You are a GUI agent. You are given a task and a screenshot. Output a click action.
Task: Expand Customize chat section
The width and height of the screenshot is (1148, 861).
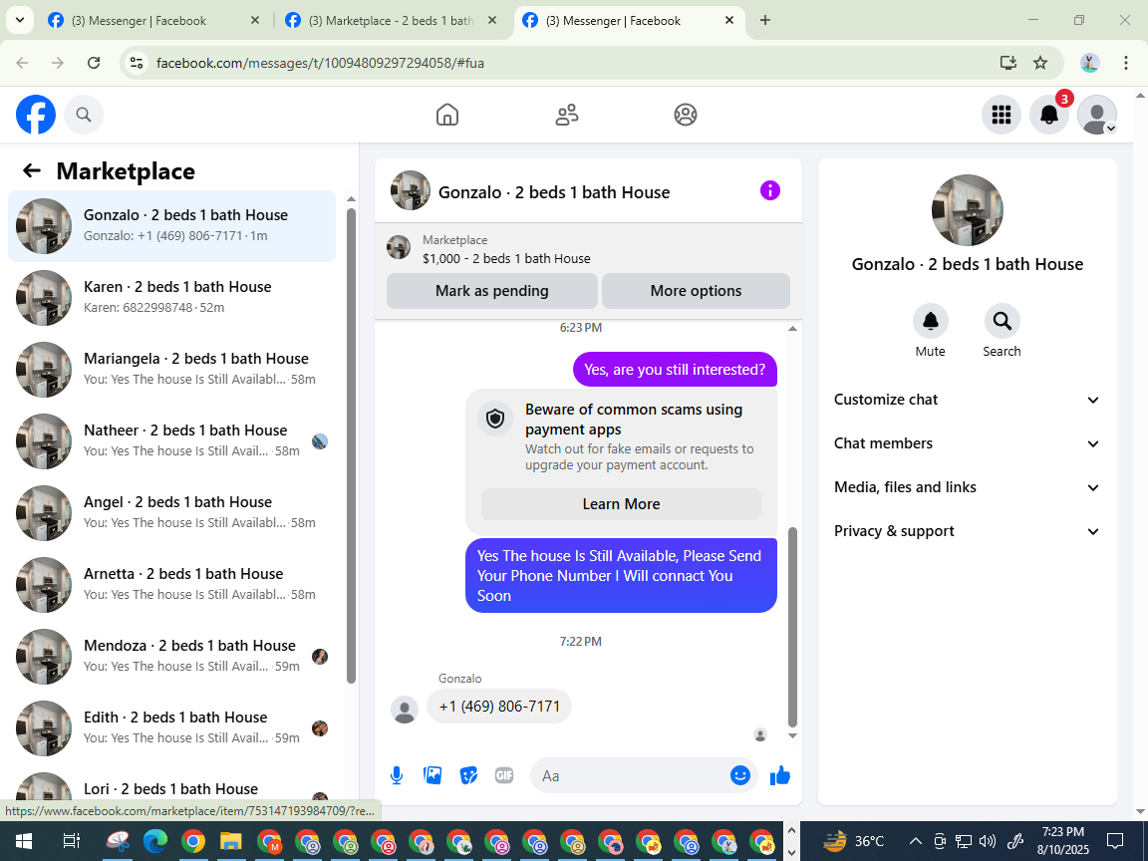click(x=968, y=400)
